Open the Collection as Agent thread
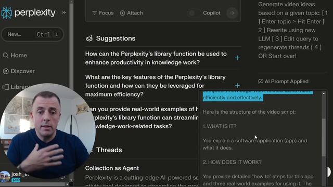Screen dimensions: 333x187 tap(112, 168)
